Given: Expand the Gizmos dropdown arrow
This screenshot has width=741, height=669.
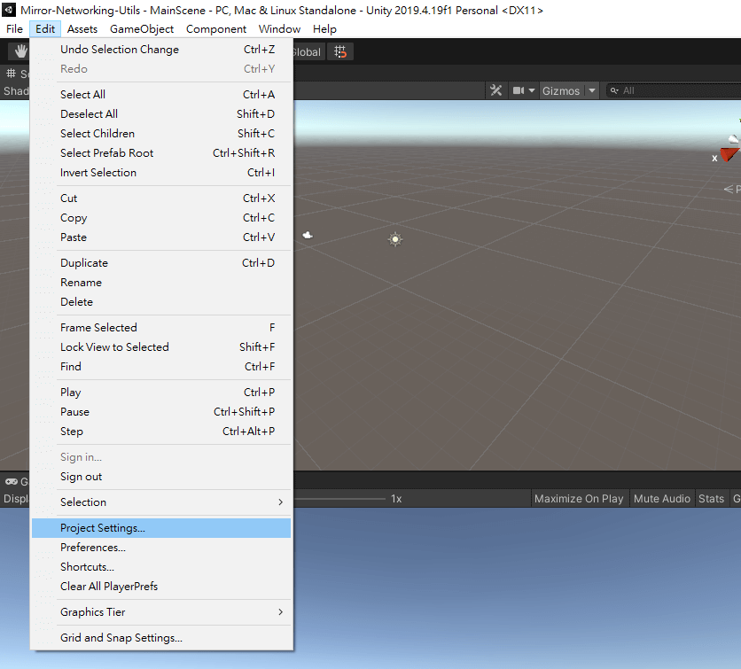Looking at the screenshot, I should [592, 90].
